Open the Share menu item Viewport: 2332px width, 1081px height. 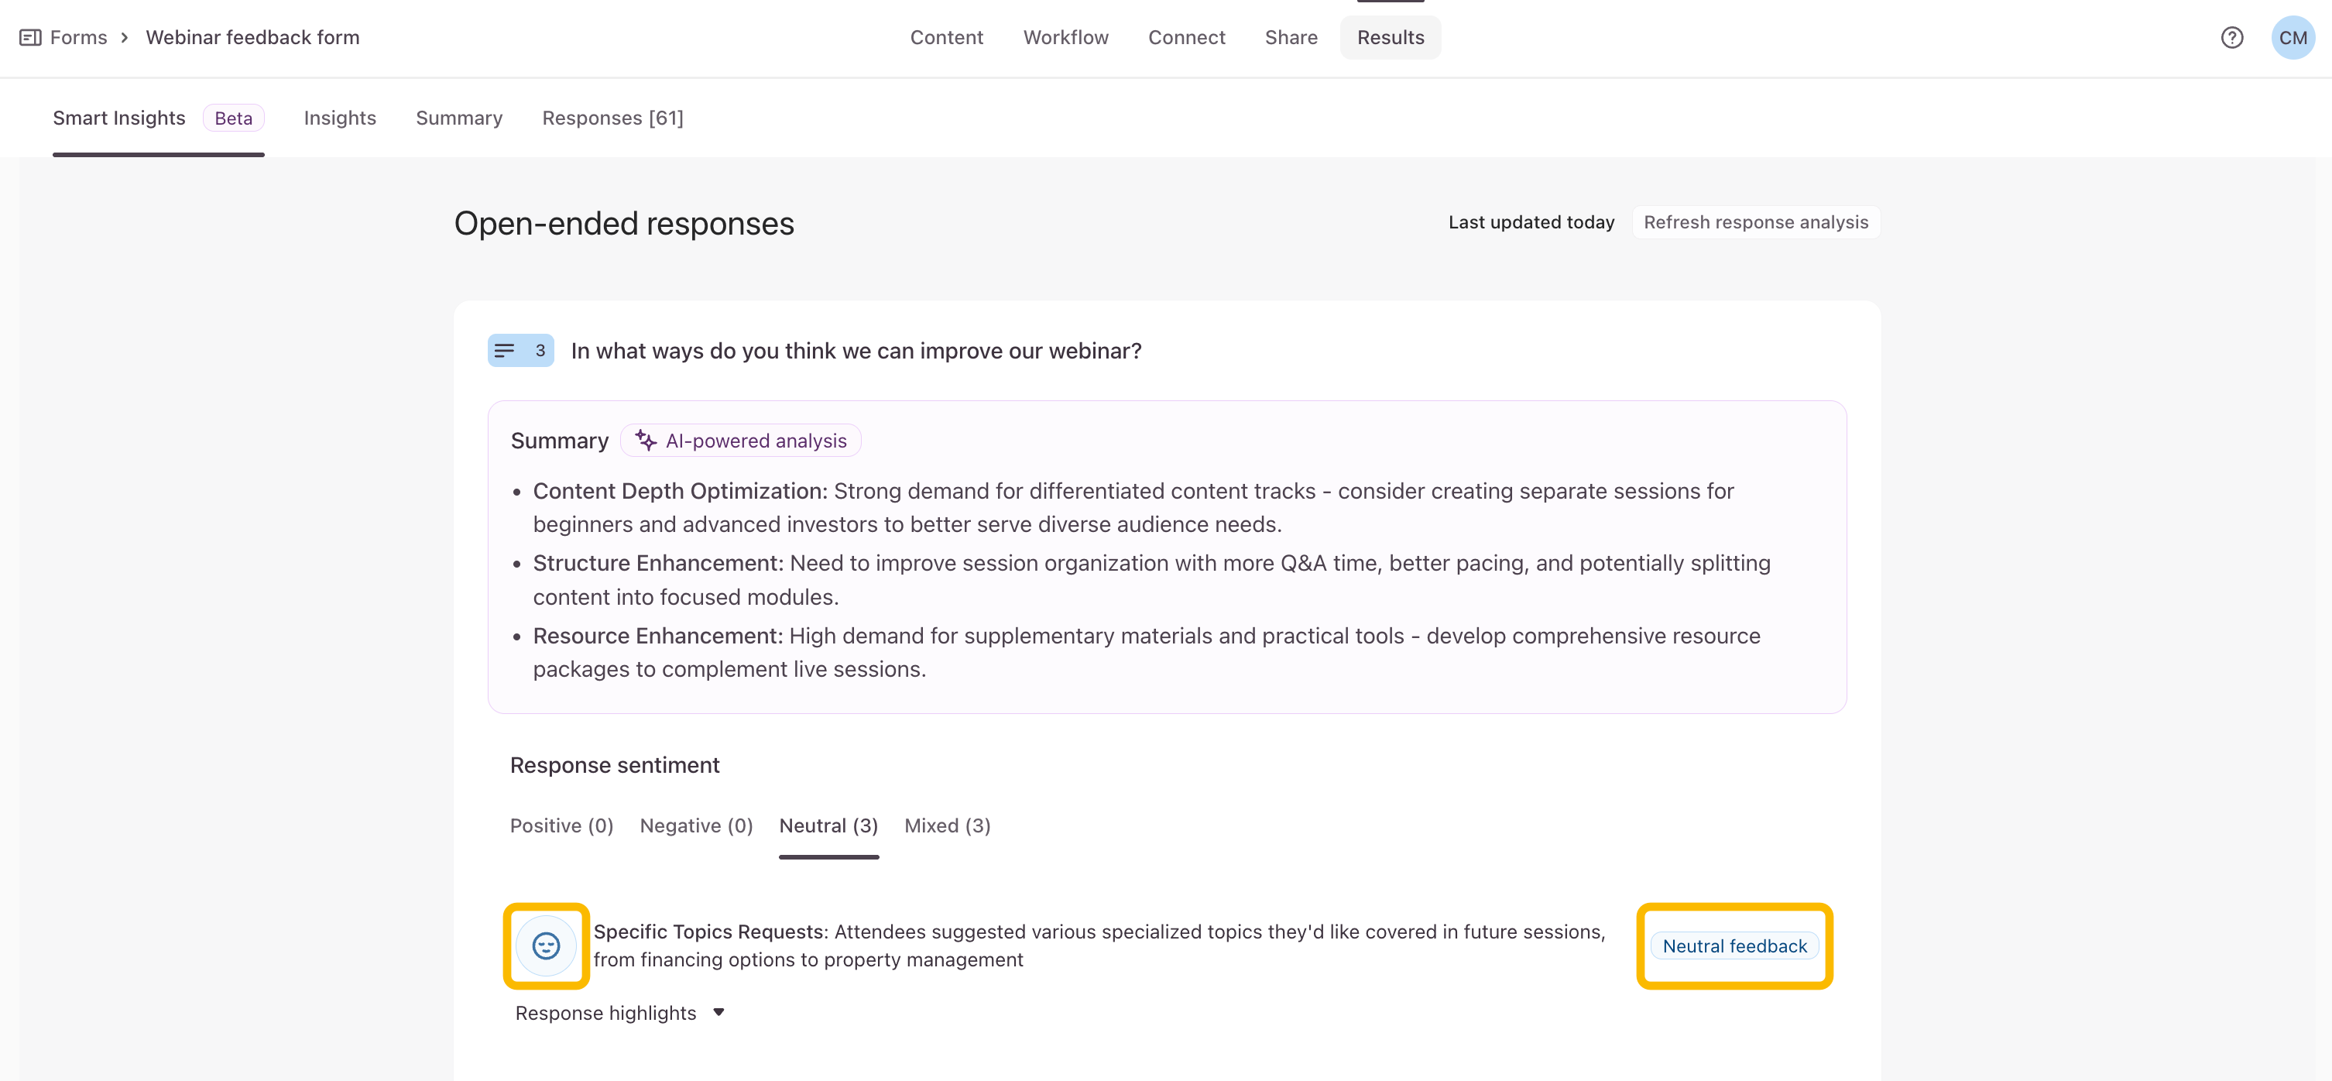click(1290, 37)
